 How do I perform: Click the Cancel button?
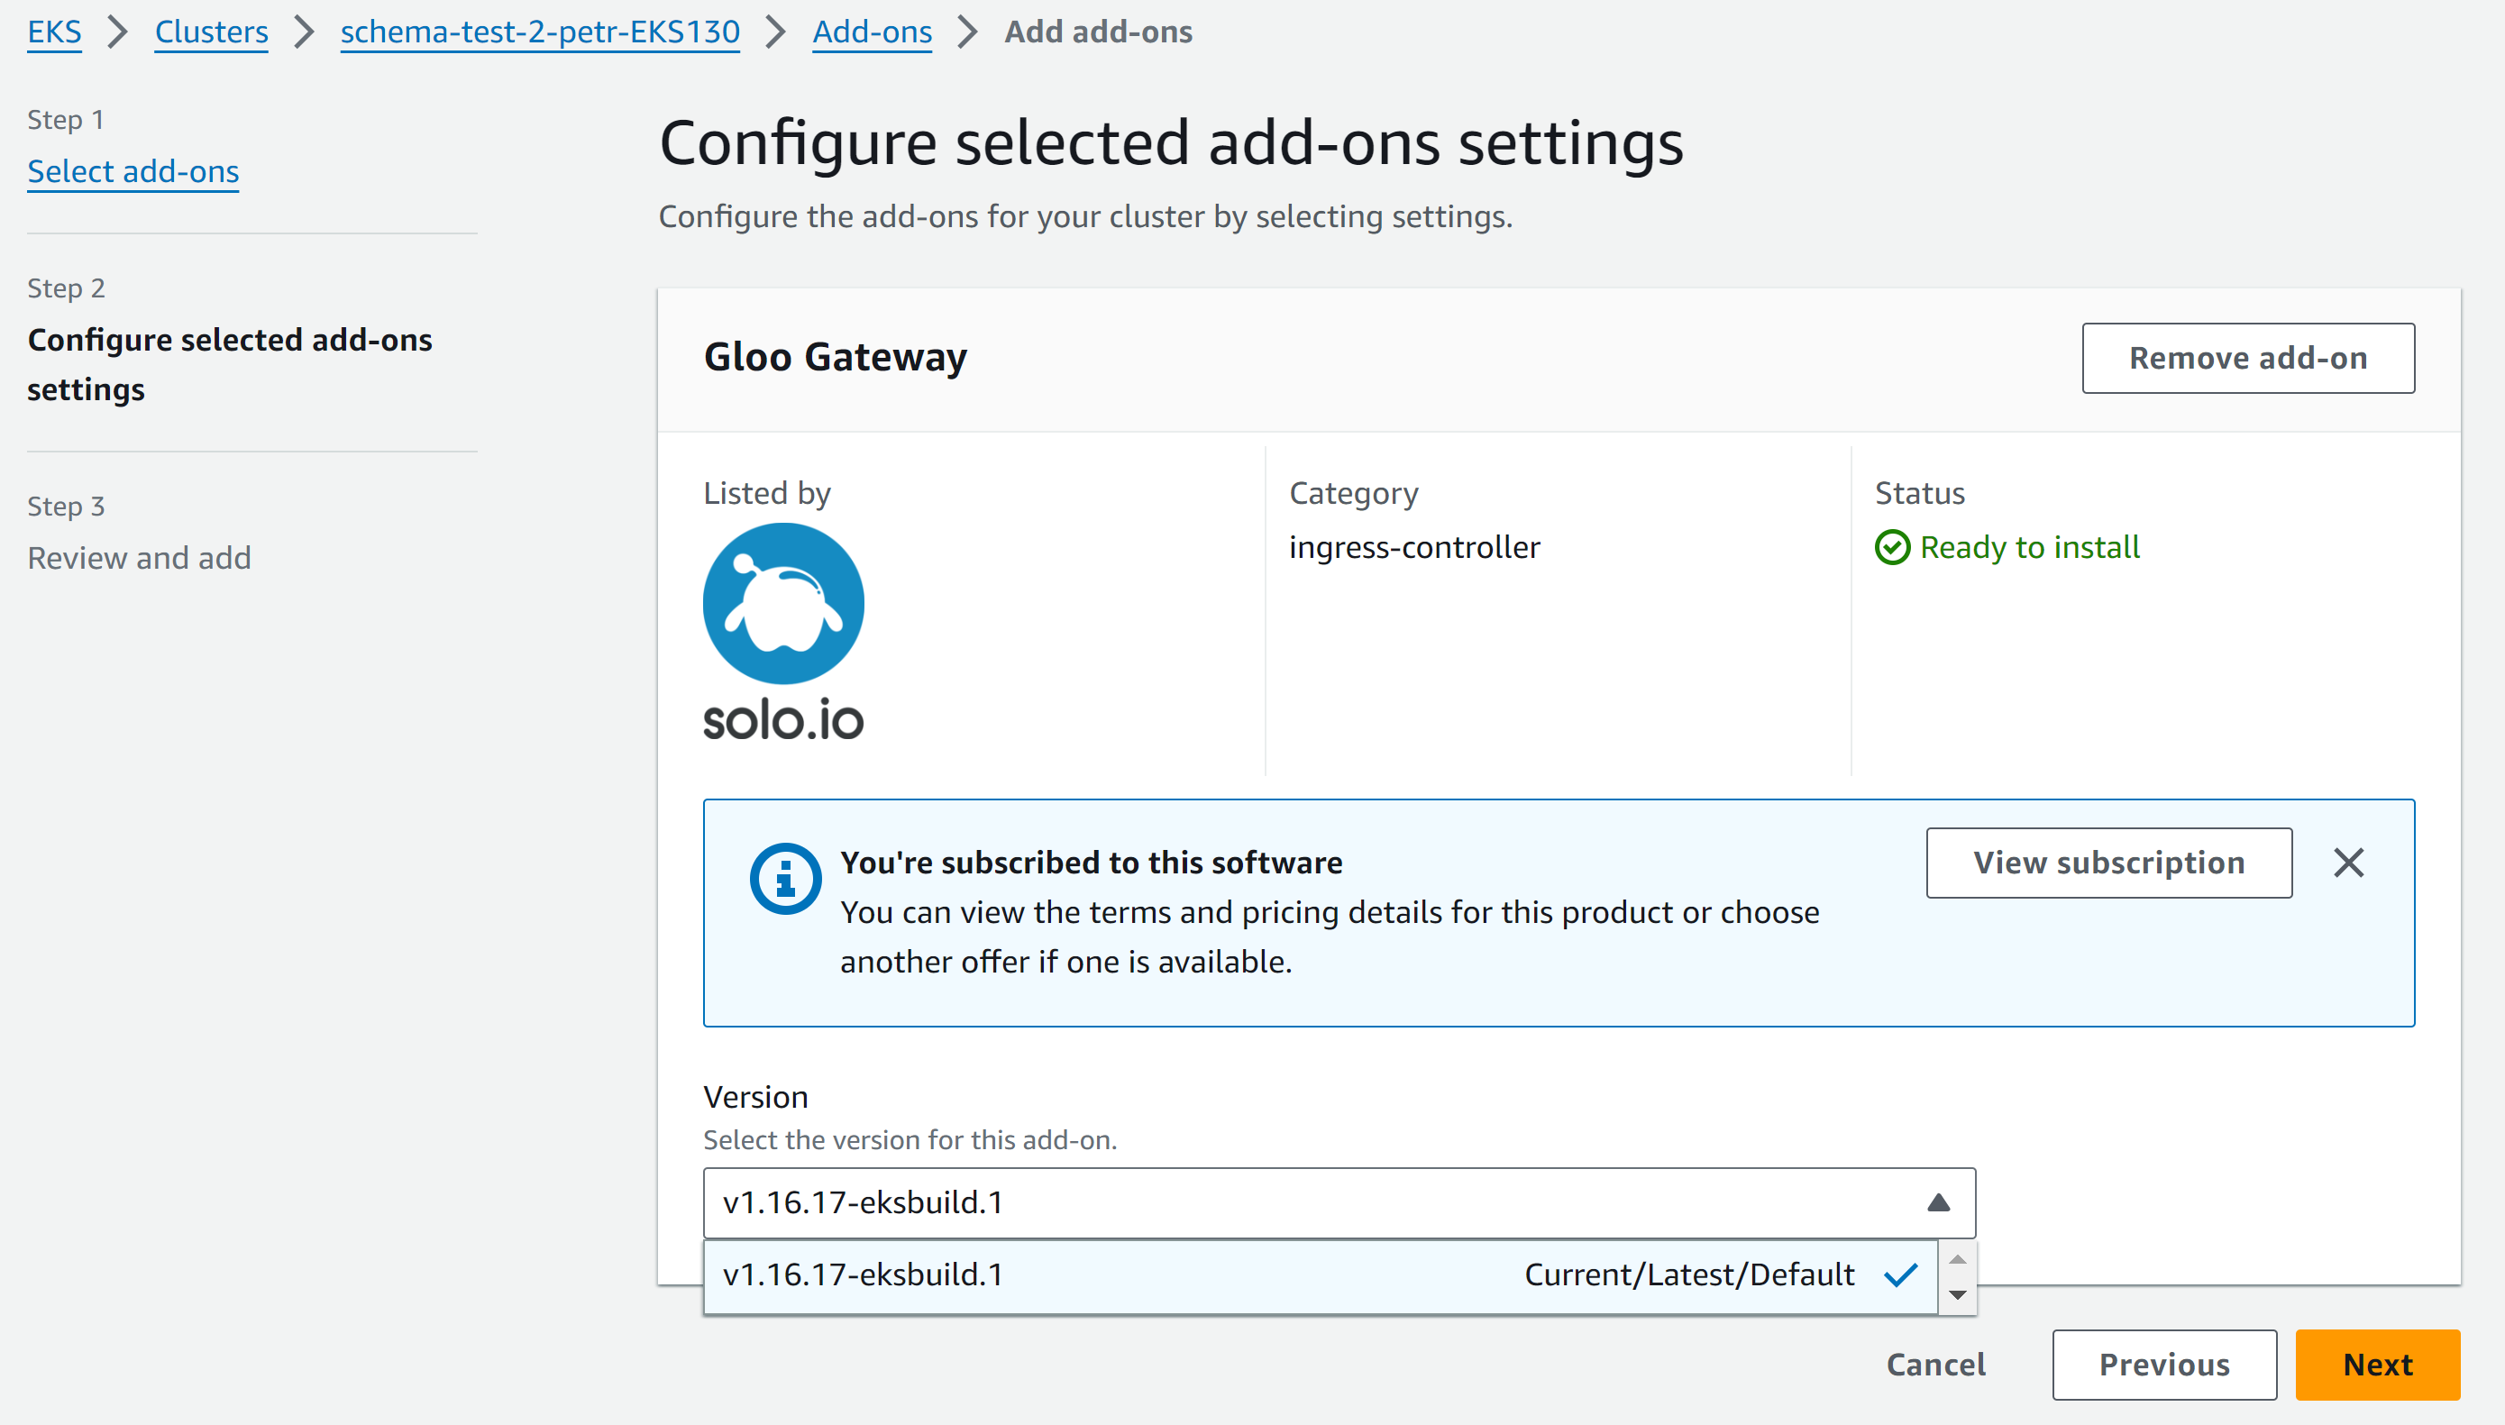pyautogui.click(x=1935, y=1365)
